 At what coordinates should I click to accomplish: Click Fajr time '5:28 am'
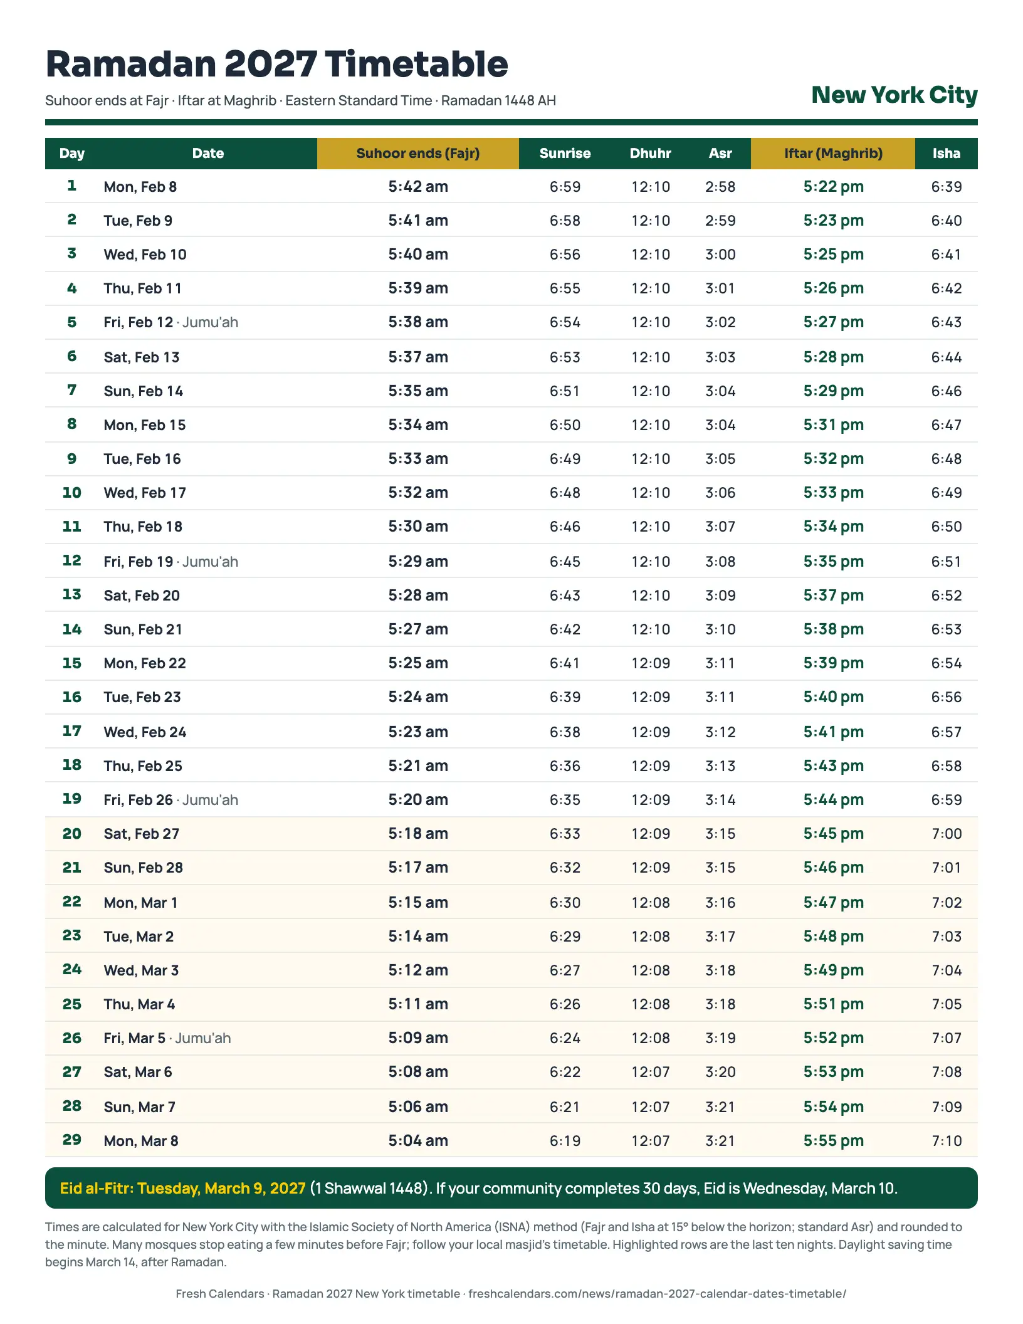click(x=418, y=596)
